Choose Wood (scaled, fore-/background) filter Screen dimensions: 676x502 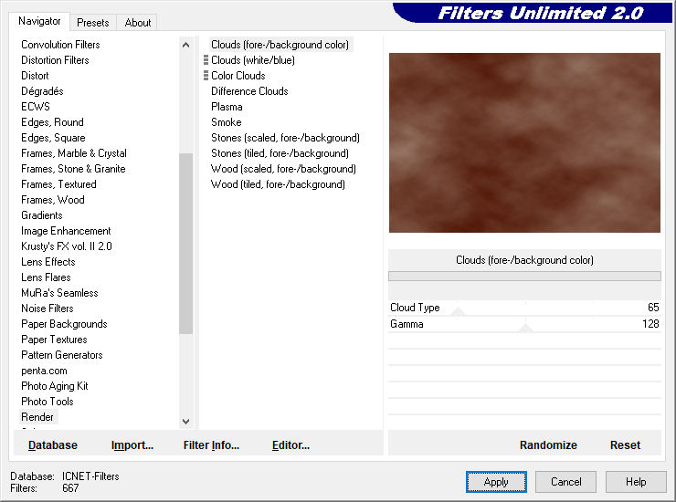tap(283, 169)
